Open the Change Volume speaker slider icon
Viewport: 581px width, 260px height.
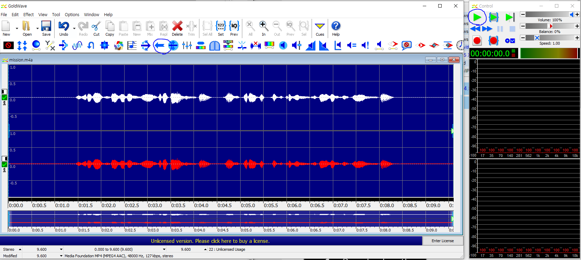[297, 45]
